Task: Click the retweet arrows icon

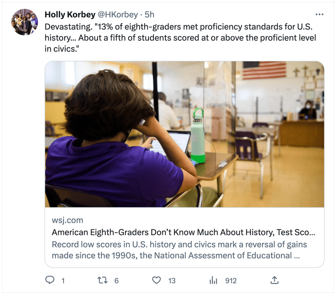Action: tap(103, 280)
